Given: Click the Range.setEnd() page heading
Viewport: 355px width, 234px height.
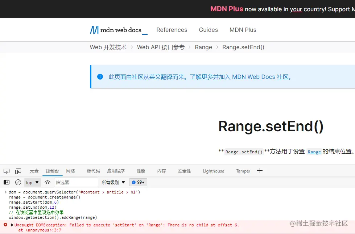Looking at the screenshot, I should pos(271,126).
